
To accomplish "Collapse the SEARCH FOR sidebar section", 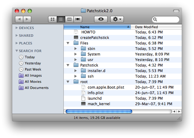I will click(17, 51).
